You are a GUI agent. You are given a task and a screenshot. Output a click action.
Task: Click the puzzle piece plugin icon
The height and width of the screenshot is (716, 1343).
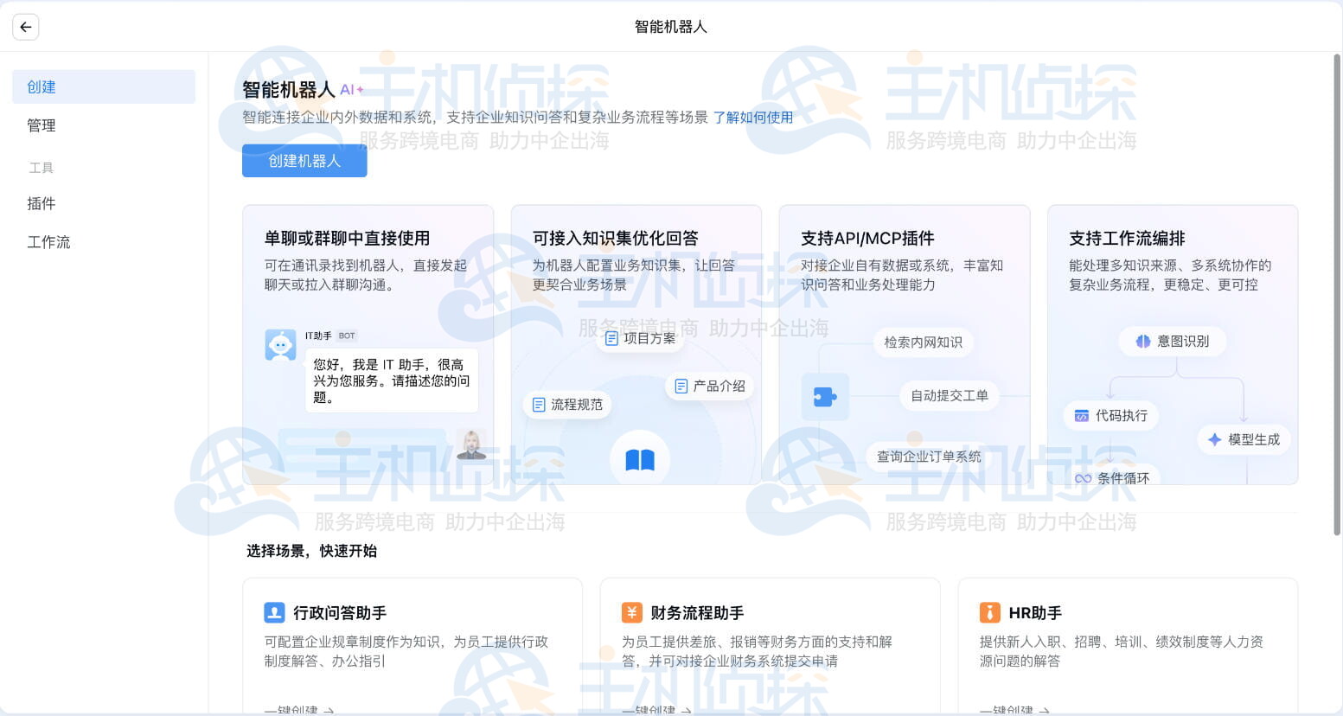coord(825,397)
